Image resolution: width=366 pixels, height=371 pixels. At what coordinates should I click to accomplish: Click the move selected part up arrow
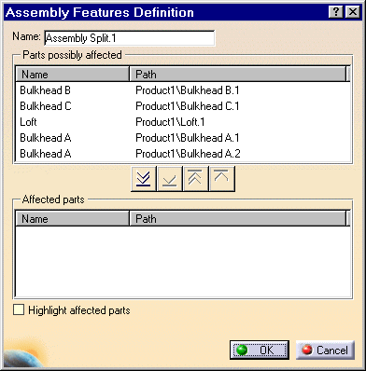pyautogui.click(x=222, y=179)
